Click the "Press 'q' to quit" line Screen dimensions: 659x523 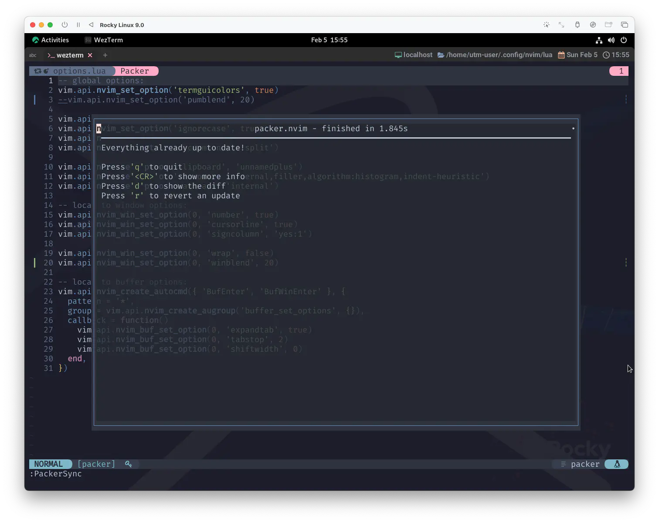142,167
